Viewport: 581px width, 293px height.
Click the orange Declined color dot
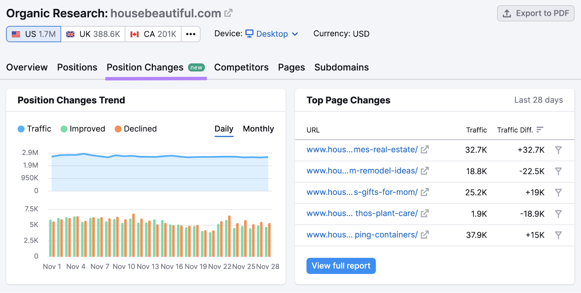coord(118,129)
